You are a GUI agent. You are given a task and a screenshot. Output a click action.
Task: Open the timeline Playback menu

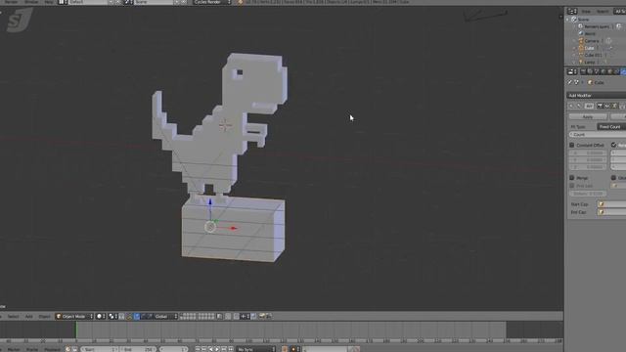click(52, 349)
